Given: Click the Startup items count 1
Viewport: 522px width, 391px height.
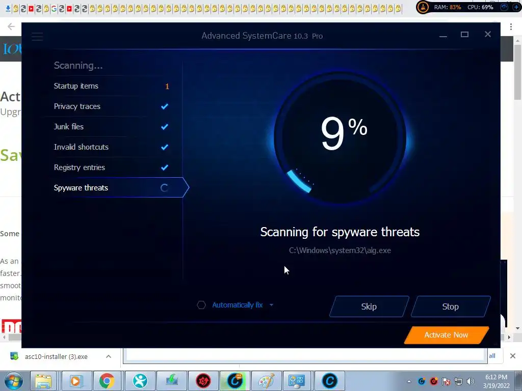Looking at the screenshot, I should 167,87.
